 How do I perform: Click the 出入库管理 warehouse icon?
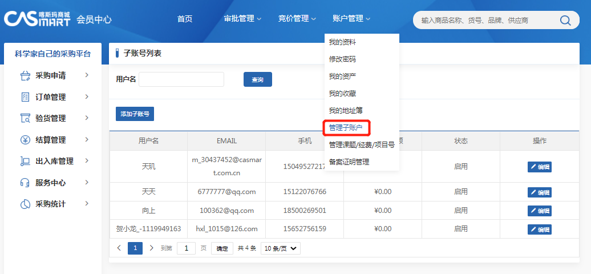[25, 161]
